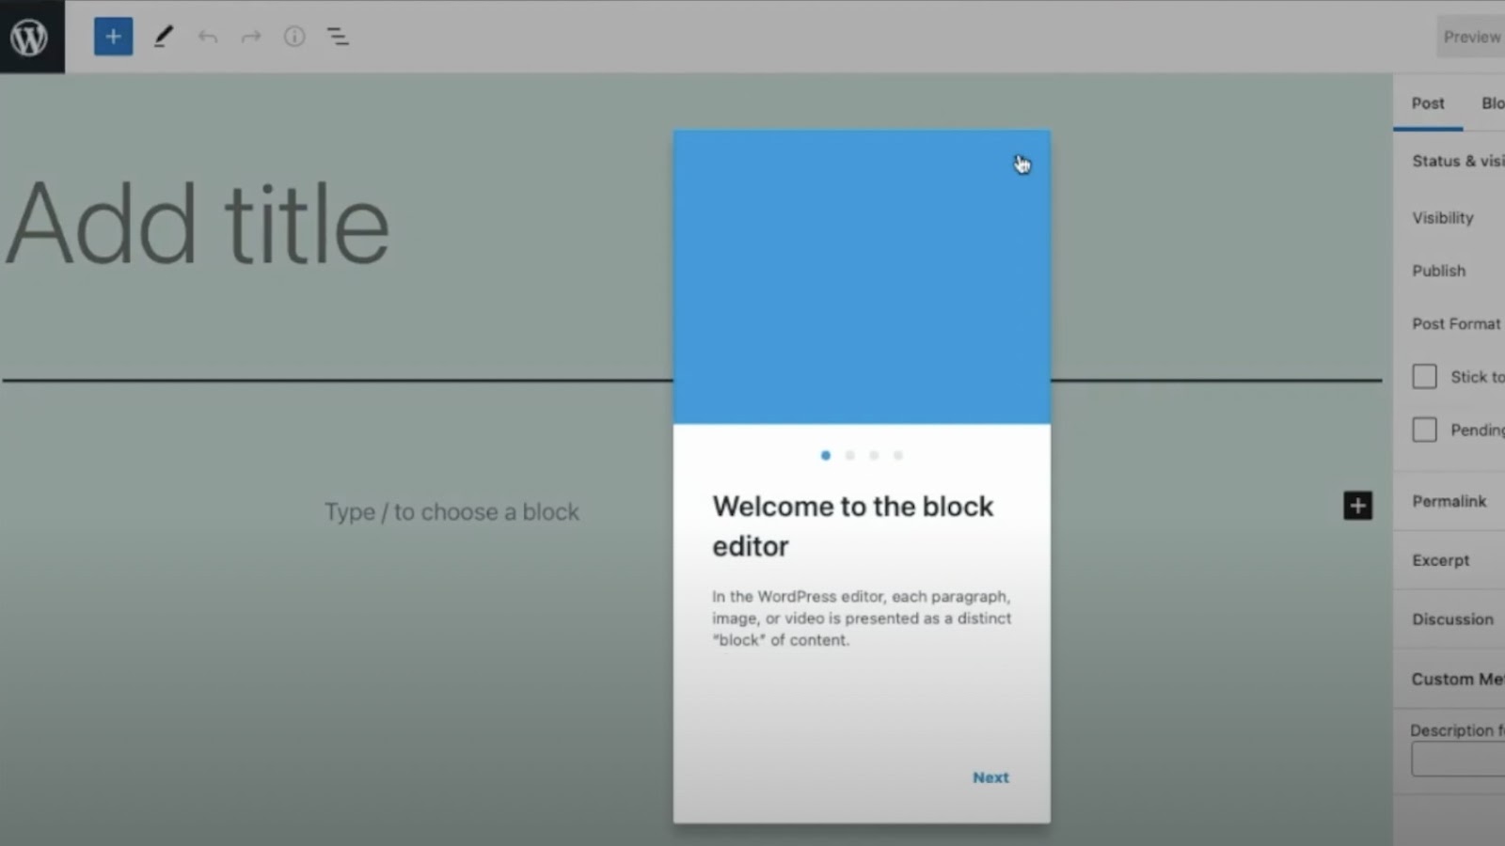The width and height of the screenshot is (1505, 846).
Task: Click the welcome guide description paragraph
Action: click(x=862, y=619)
